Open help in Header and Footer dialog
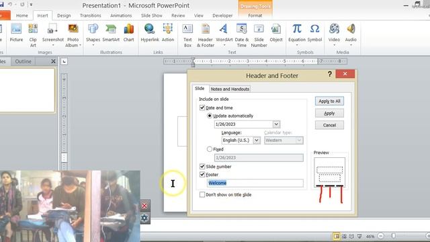This screenshot has height=242, width=430. pyautogui.click(x=330, y=74)
